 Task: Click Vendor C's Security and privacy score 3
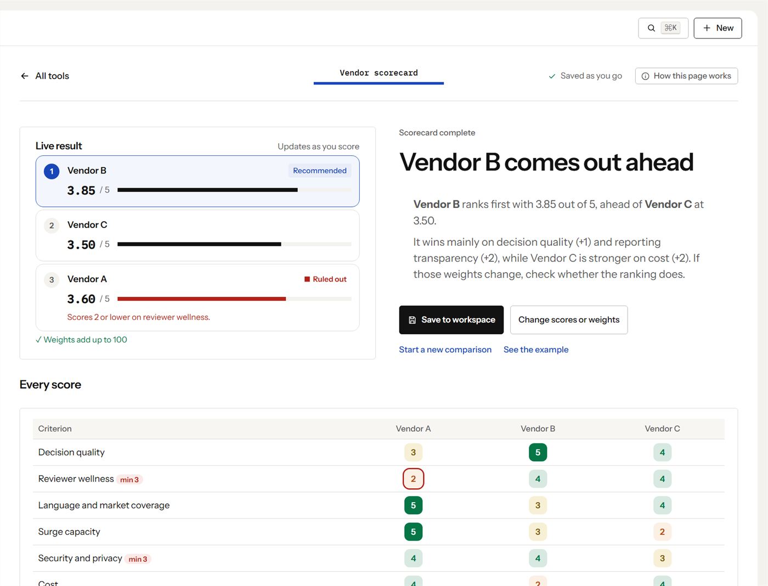click(x=662, y=558)
